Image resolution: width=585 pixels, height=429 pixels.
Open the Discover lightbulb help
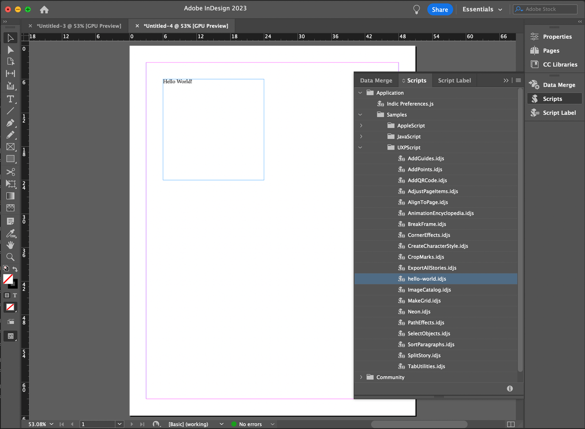click(416, 9)
